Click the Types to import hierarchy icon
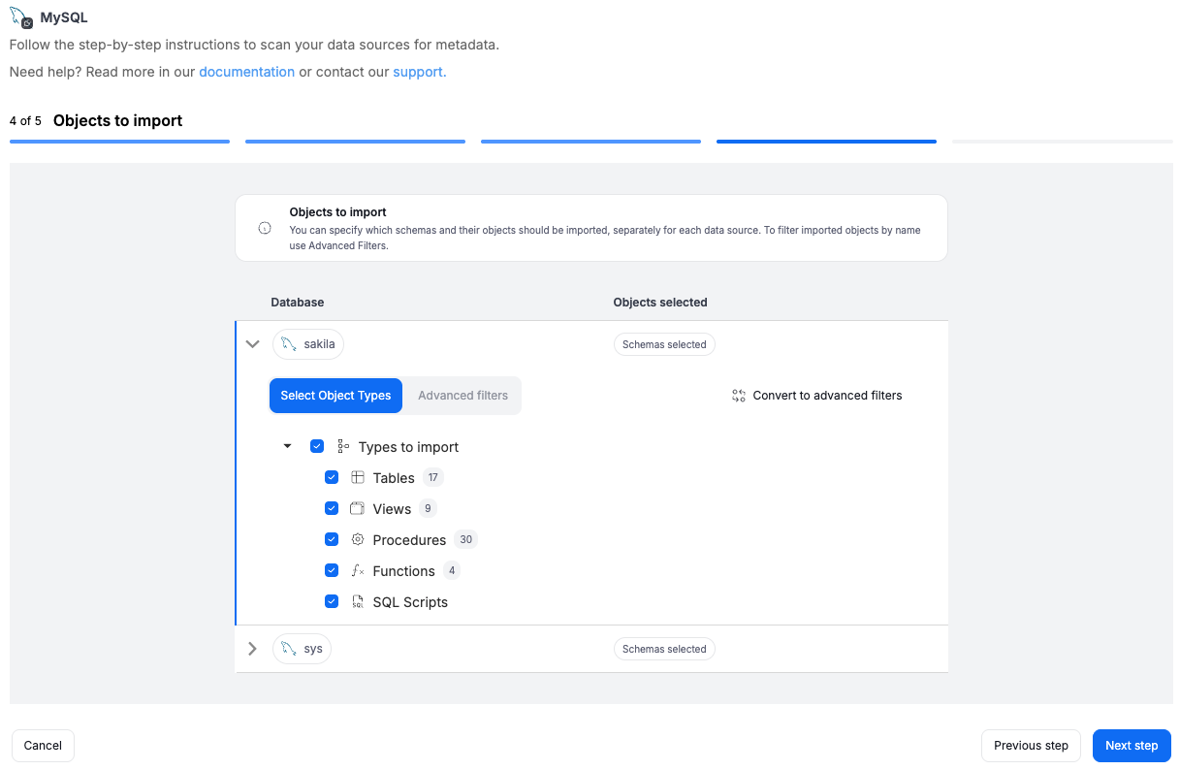This screenshot has height=770, width=1180. [343, 447]
